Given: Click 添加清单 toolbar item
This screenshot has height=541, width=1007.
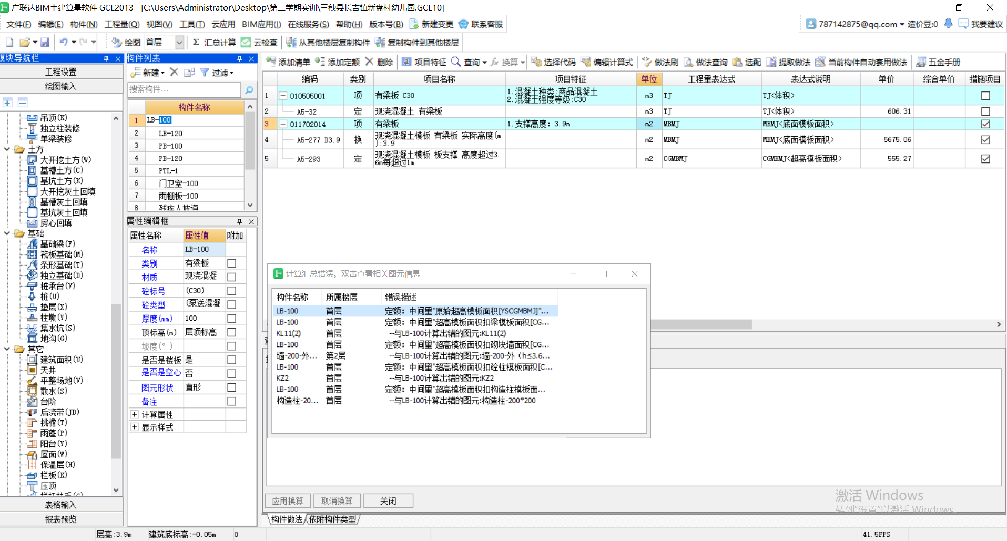Looking at the screenshot, I should (288, 62).
